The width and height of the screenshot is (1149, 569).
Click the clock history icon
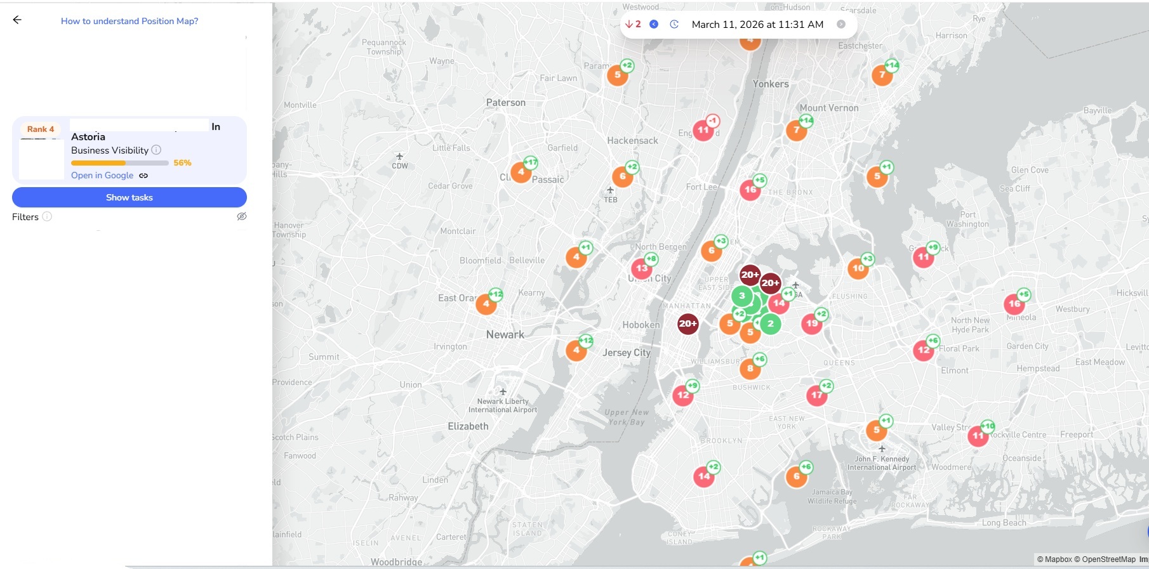674,25
